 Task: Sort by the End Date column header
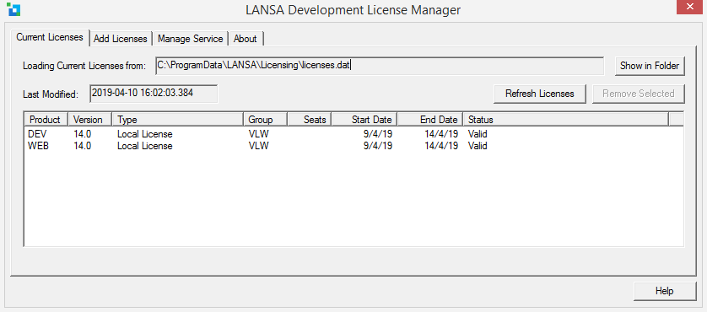430,120
